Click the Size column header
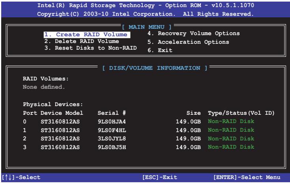 [194, 113]
